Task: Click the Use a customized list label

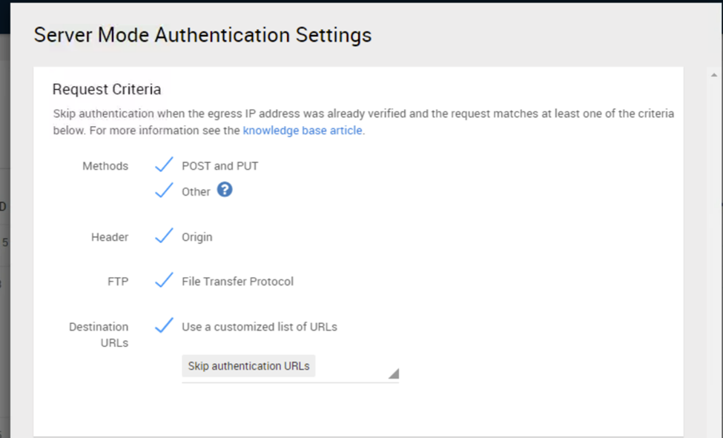Action: [260, 327]
